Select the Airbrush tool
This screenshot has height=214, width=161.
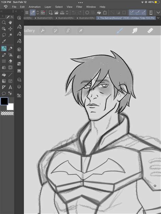[x=10, y=55]
